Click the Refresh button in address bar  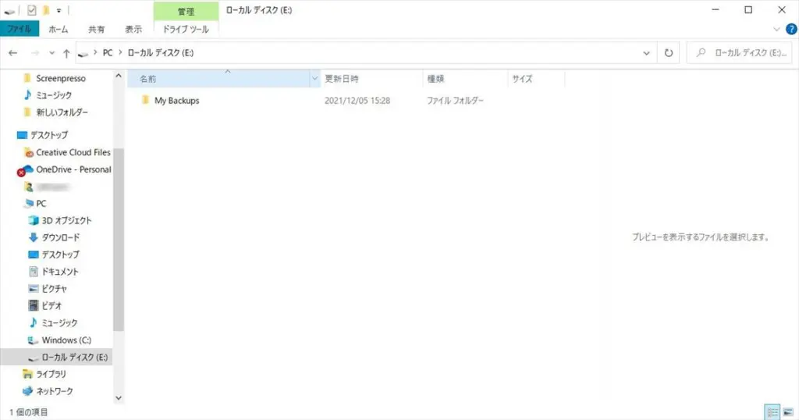[668, 53]
